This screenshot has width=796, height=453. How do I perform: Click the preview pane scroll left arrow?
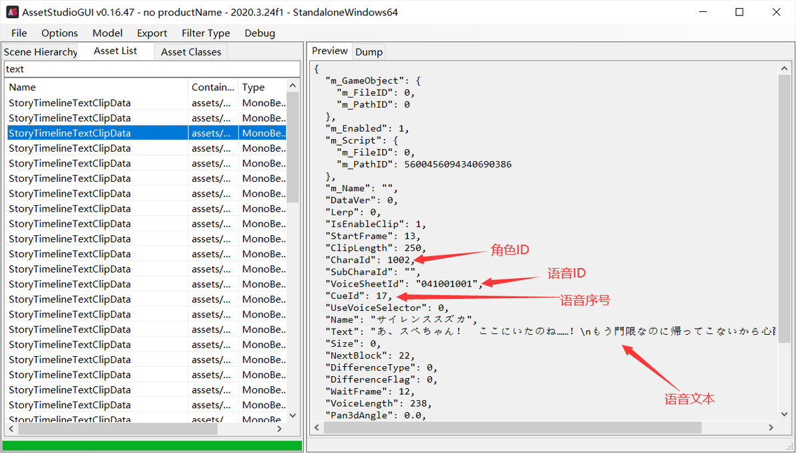[317, 428]
